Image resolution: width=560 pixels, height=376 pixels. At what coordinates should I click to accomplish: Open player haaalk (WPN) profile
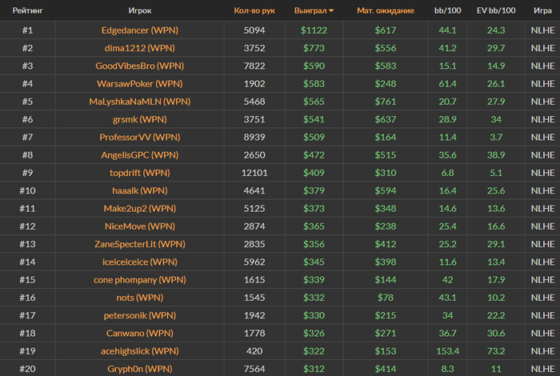(x=140, y=190)
